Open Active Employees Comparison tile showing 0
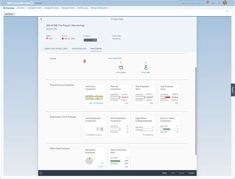The width and height of the screenshot is (235, 179). pyautogui.click(x=94, y=126)
